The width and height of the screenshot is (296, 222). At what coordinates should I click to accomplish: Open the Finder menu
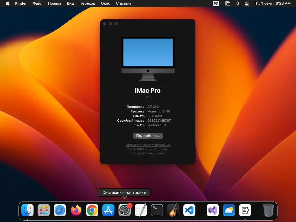click(21, 3)
